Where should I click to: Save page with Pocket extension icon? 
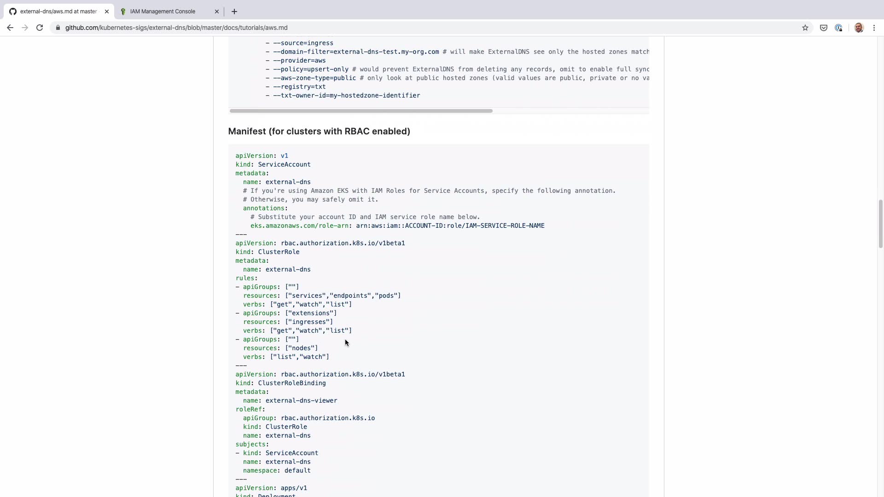tap(824, 28)
